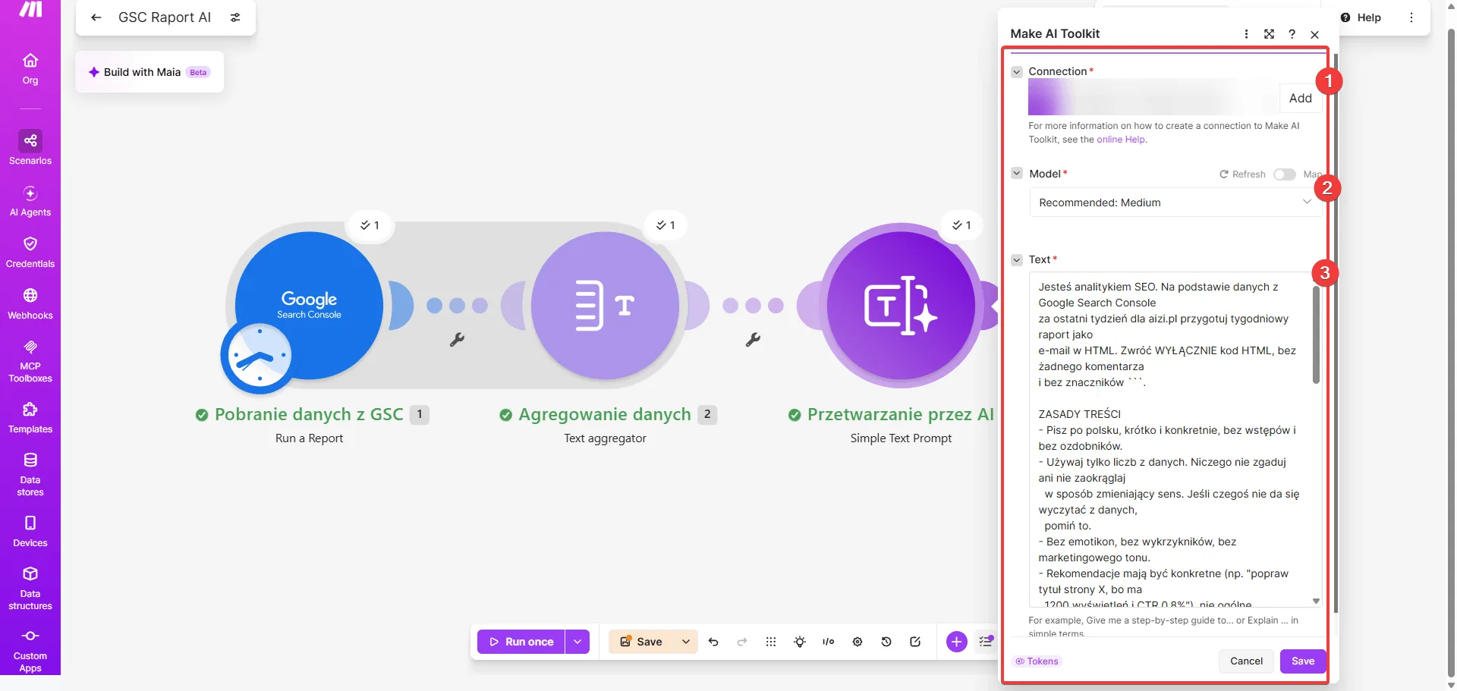
Task: Open the history clock icon in toolbar
Action: 886,642
